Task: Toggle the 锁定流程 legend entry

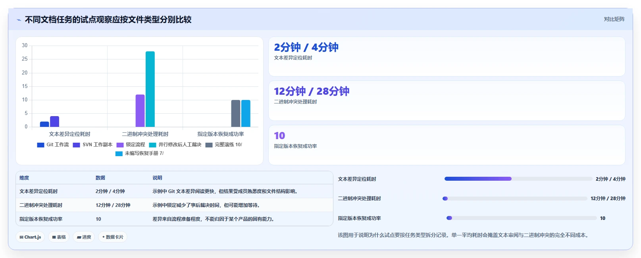Action: point(131,145)
